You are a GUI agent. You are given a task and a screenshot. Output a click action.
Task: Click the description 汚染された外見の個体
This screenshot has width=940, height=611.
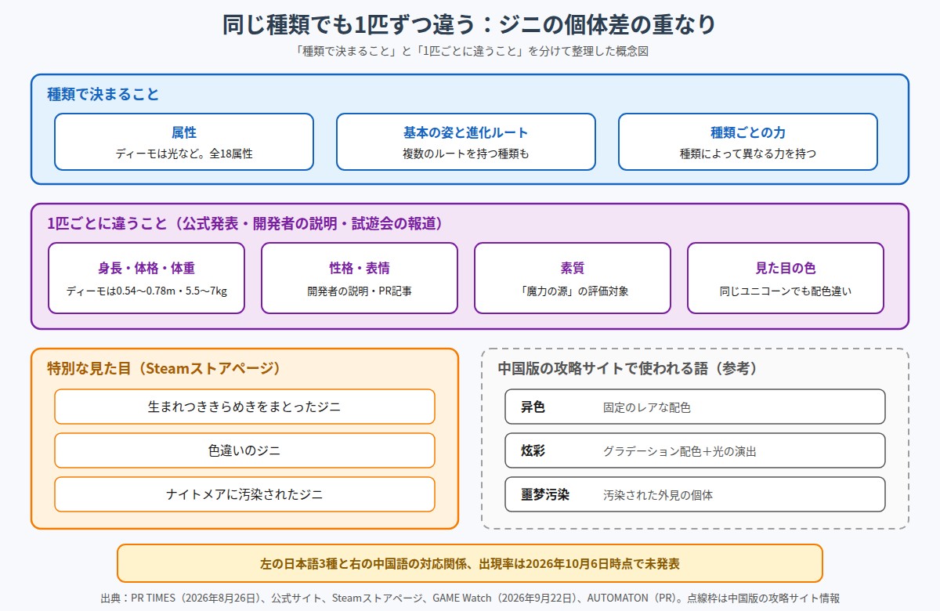tap(658, 495)
